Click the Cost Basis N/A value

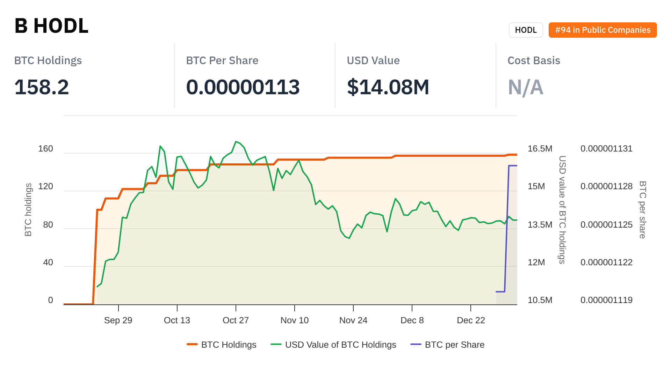pyautogui.click(x=525, y=87)
